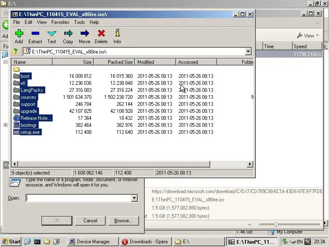
Task: Open the folder quick launch icon
Action: pos(46,242)
